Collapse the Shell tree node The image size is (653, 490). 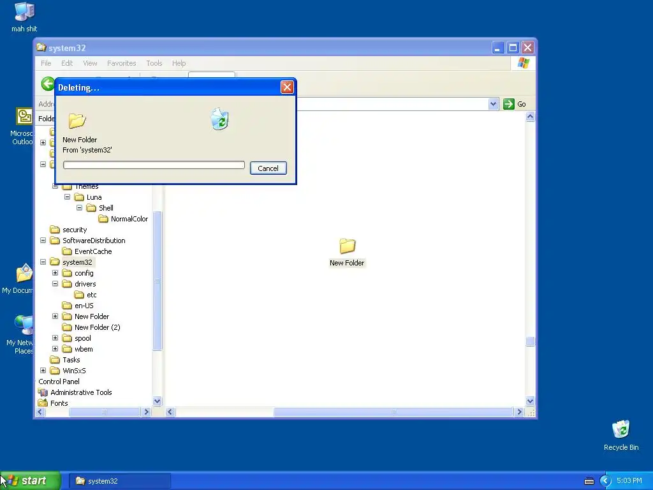(79, 207)
